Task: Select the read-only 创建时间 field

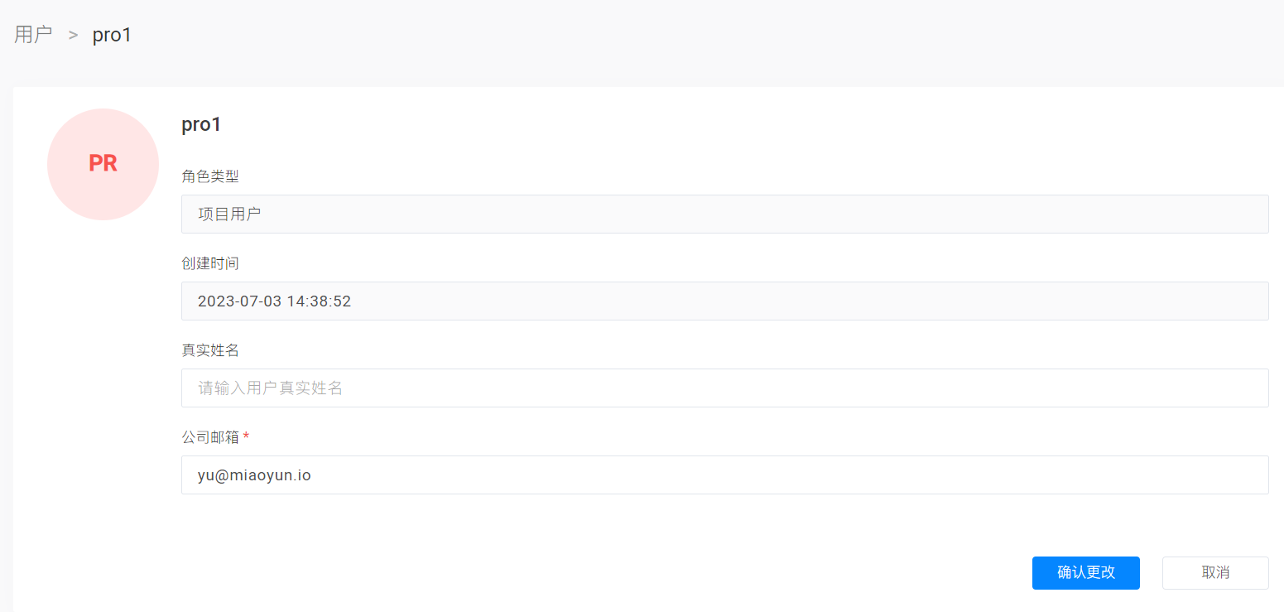Action: point(724,301)
